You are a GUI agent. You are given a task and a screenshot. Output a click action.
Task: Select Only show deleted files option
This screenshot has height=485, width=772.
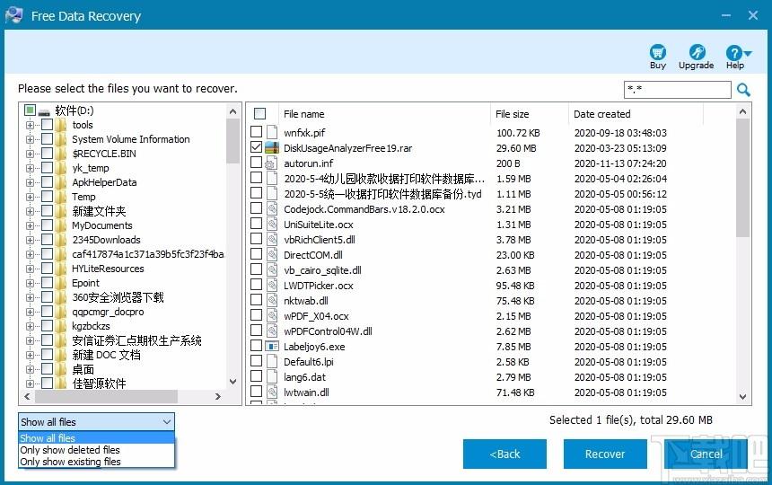tap(97, 450)
